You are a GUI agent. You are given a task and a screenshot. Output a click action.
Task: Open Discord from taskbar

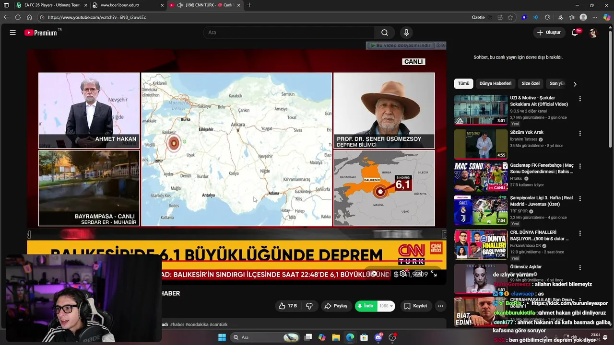coord(378,337)
